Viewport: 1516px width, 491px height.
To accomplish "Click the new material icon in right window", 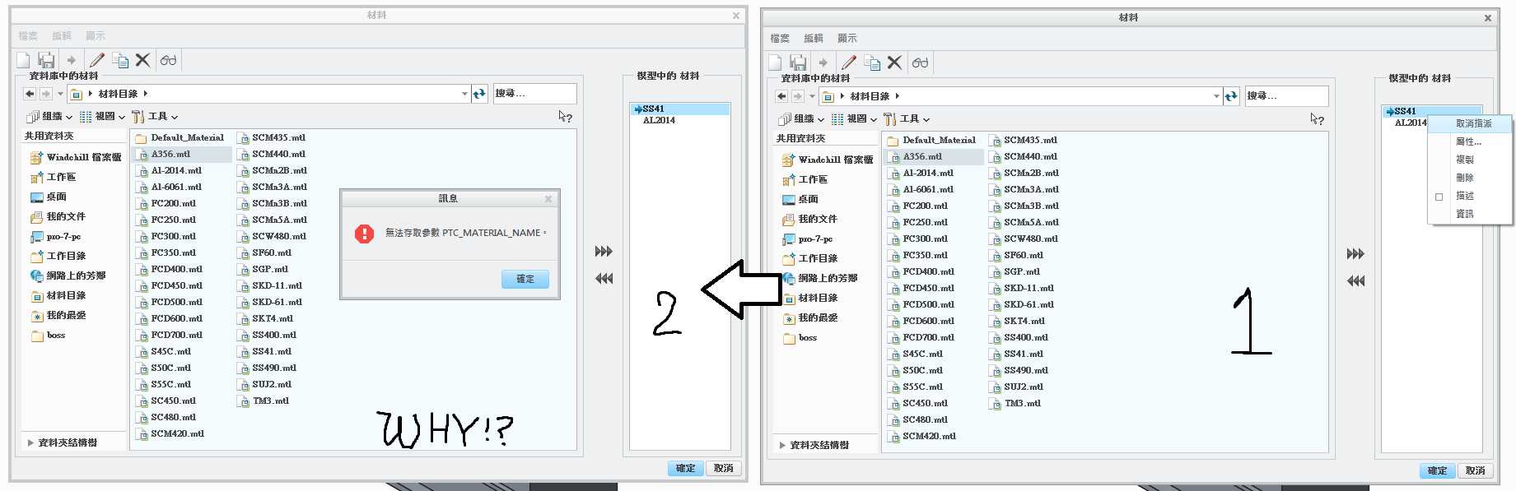I will (775, 63).
